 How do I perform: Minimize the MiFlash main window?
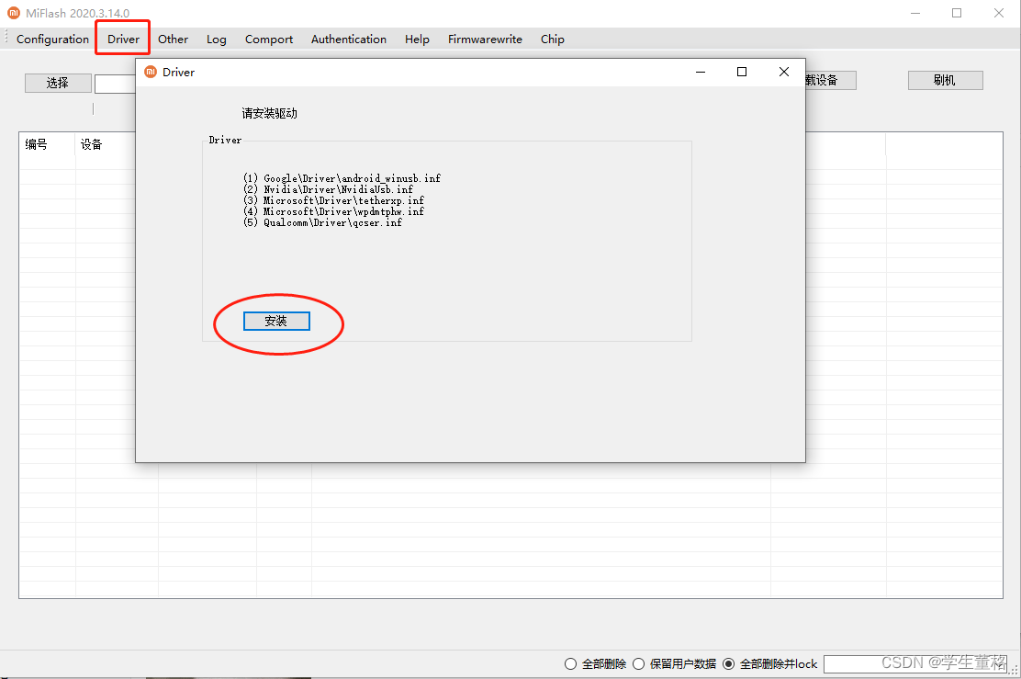pos(915,13)
